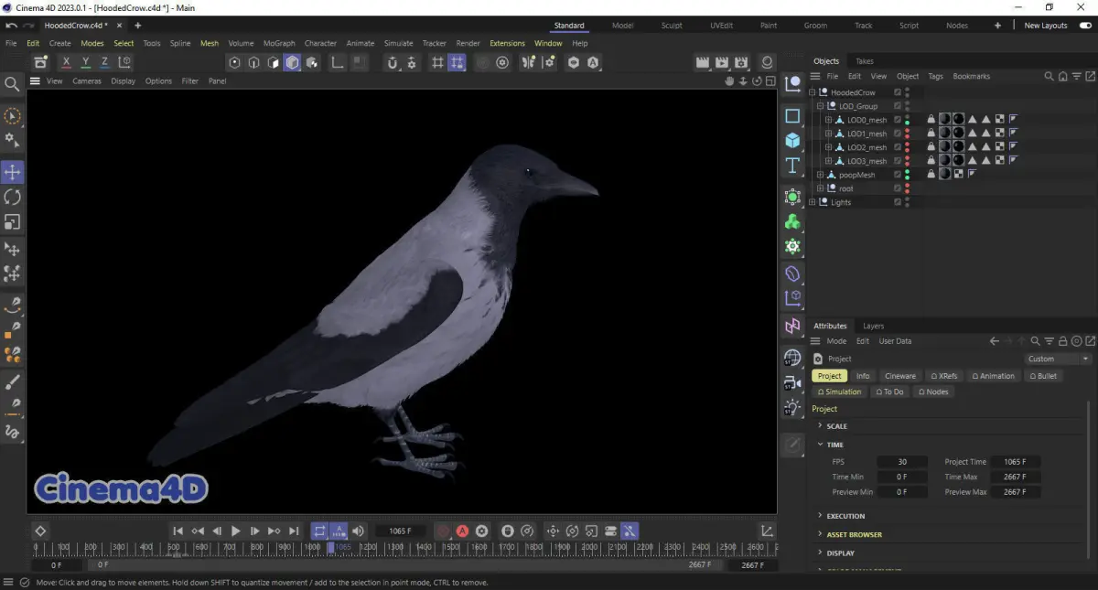Image resolution: width=1098 pixels, height=590 pixels.
Task: Select the Move tool in left toolbar
Action: (x=13, y=172)
